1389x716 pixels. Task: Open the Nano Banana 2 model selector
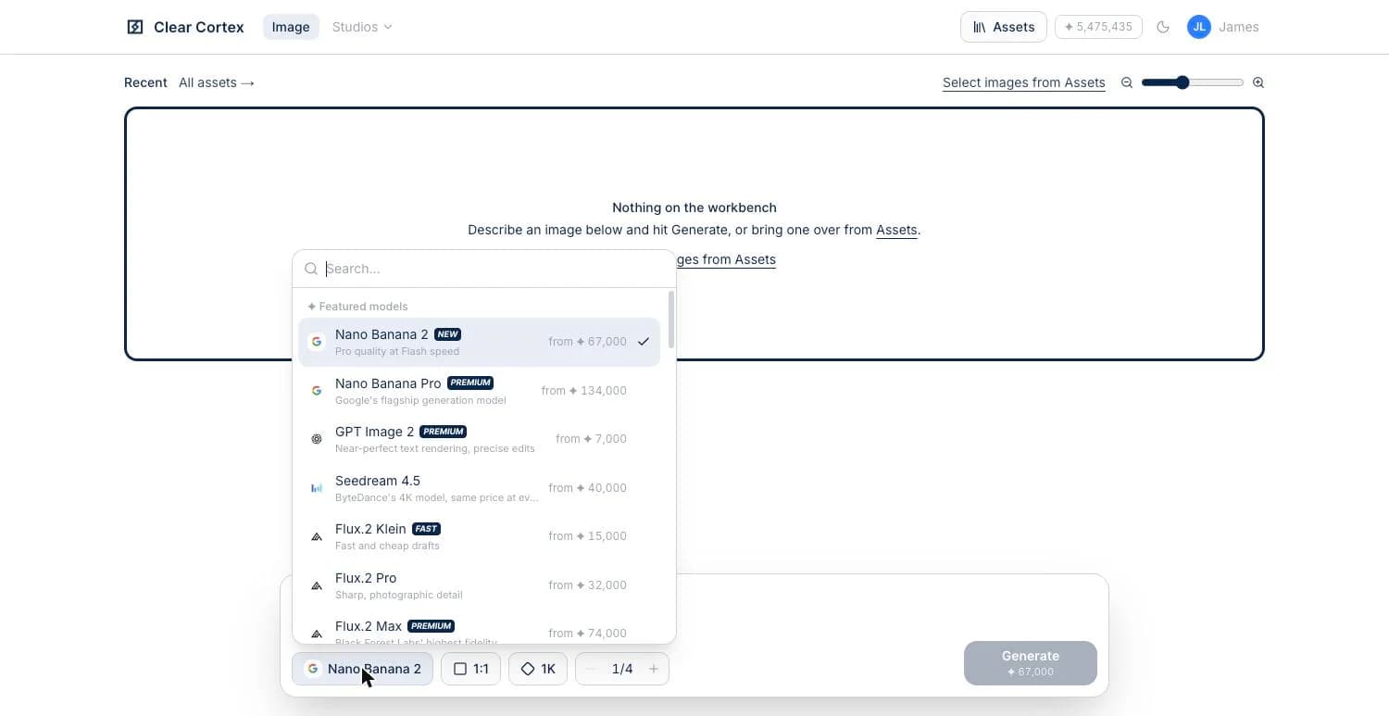[362, 669]
